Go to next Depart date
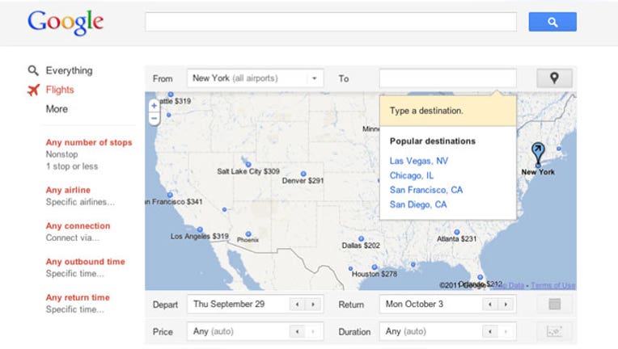The width and height of the screenshot is (618, 349). click(x=313, y=304)
